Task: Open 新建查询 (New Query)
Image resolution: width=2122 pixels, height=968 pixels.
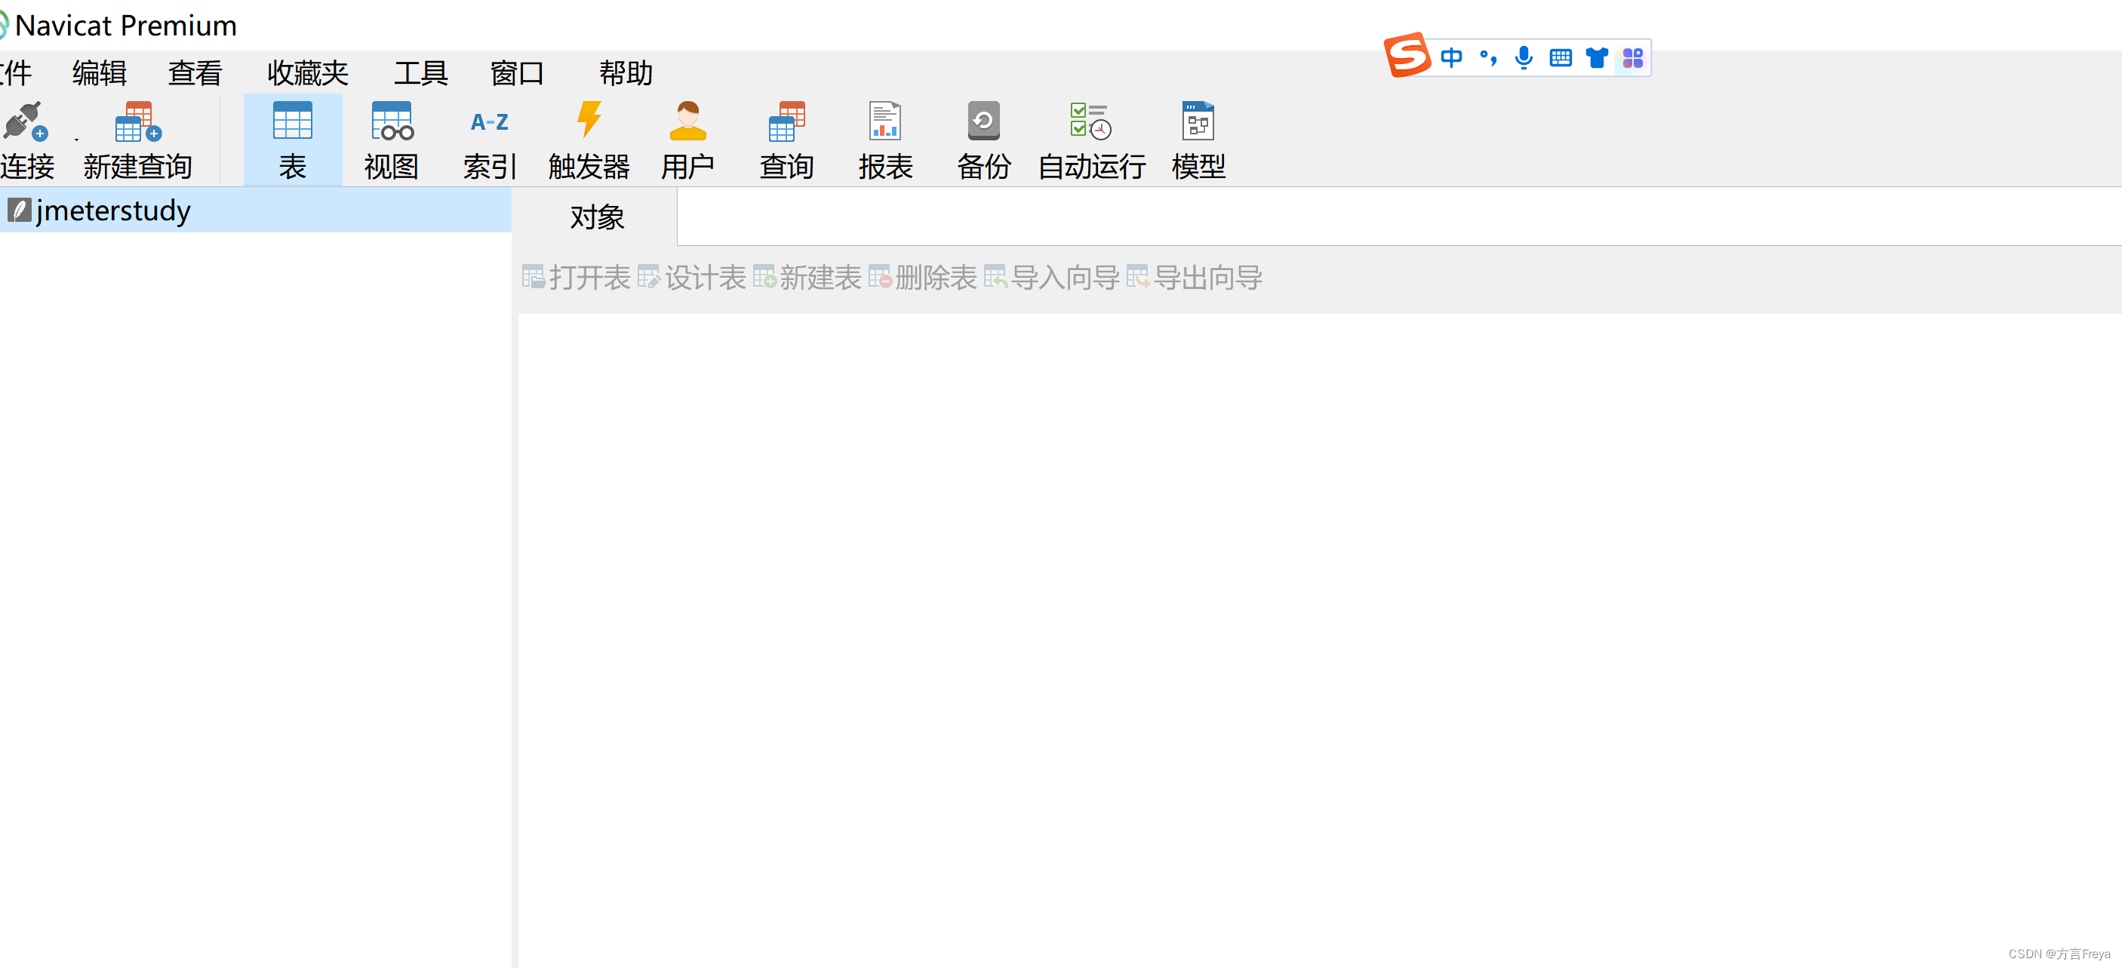Action: tap(137, 138)
